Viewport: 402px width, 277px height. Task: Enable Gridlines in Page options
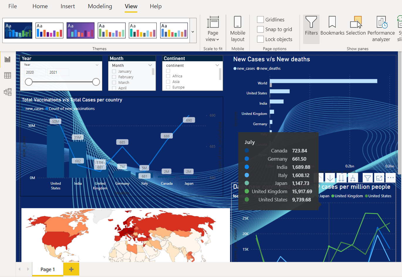(x=260, y=19)
